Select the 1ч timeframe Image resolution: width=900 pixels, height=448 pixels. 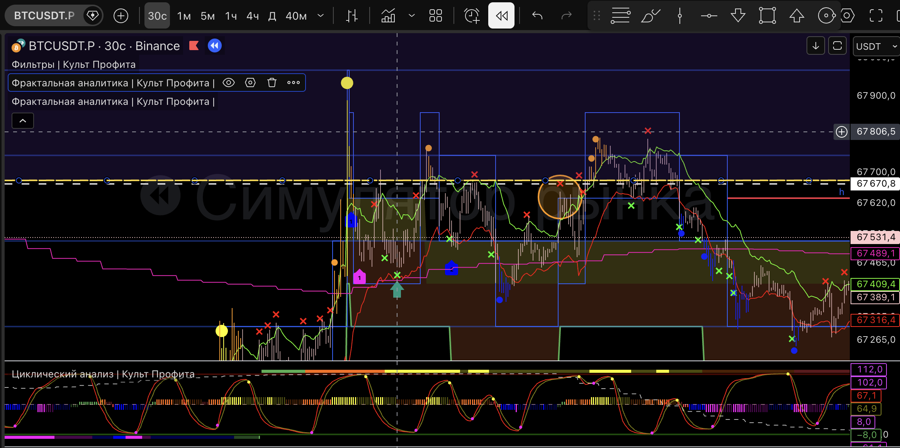tap(231, 16)
